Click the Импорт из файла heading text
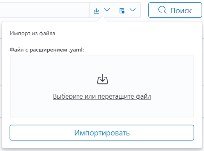The image size is (204, 151). click(32, 33)
